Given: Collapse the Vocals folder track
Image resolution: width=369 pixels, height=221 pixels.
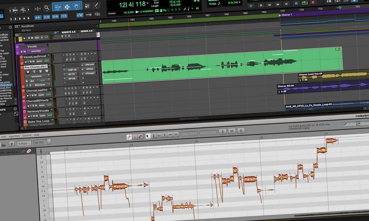Looking at the screenshot, I should click(17, 47).
